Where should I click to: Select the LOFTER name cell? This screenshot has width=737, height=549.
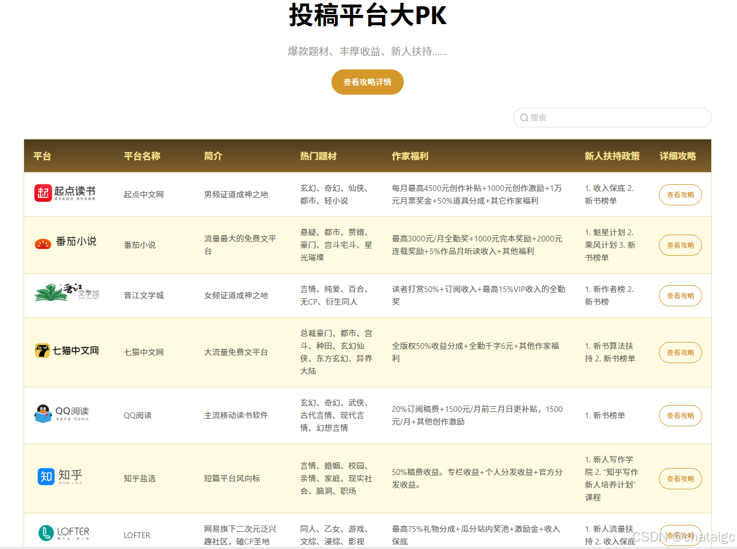coord(137,535)
